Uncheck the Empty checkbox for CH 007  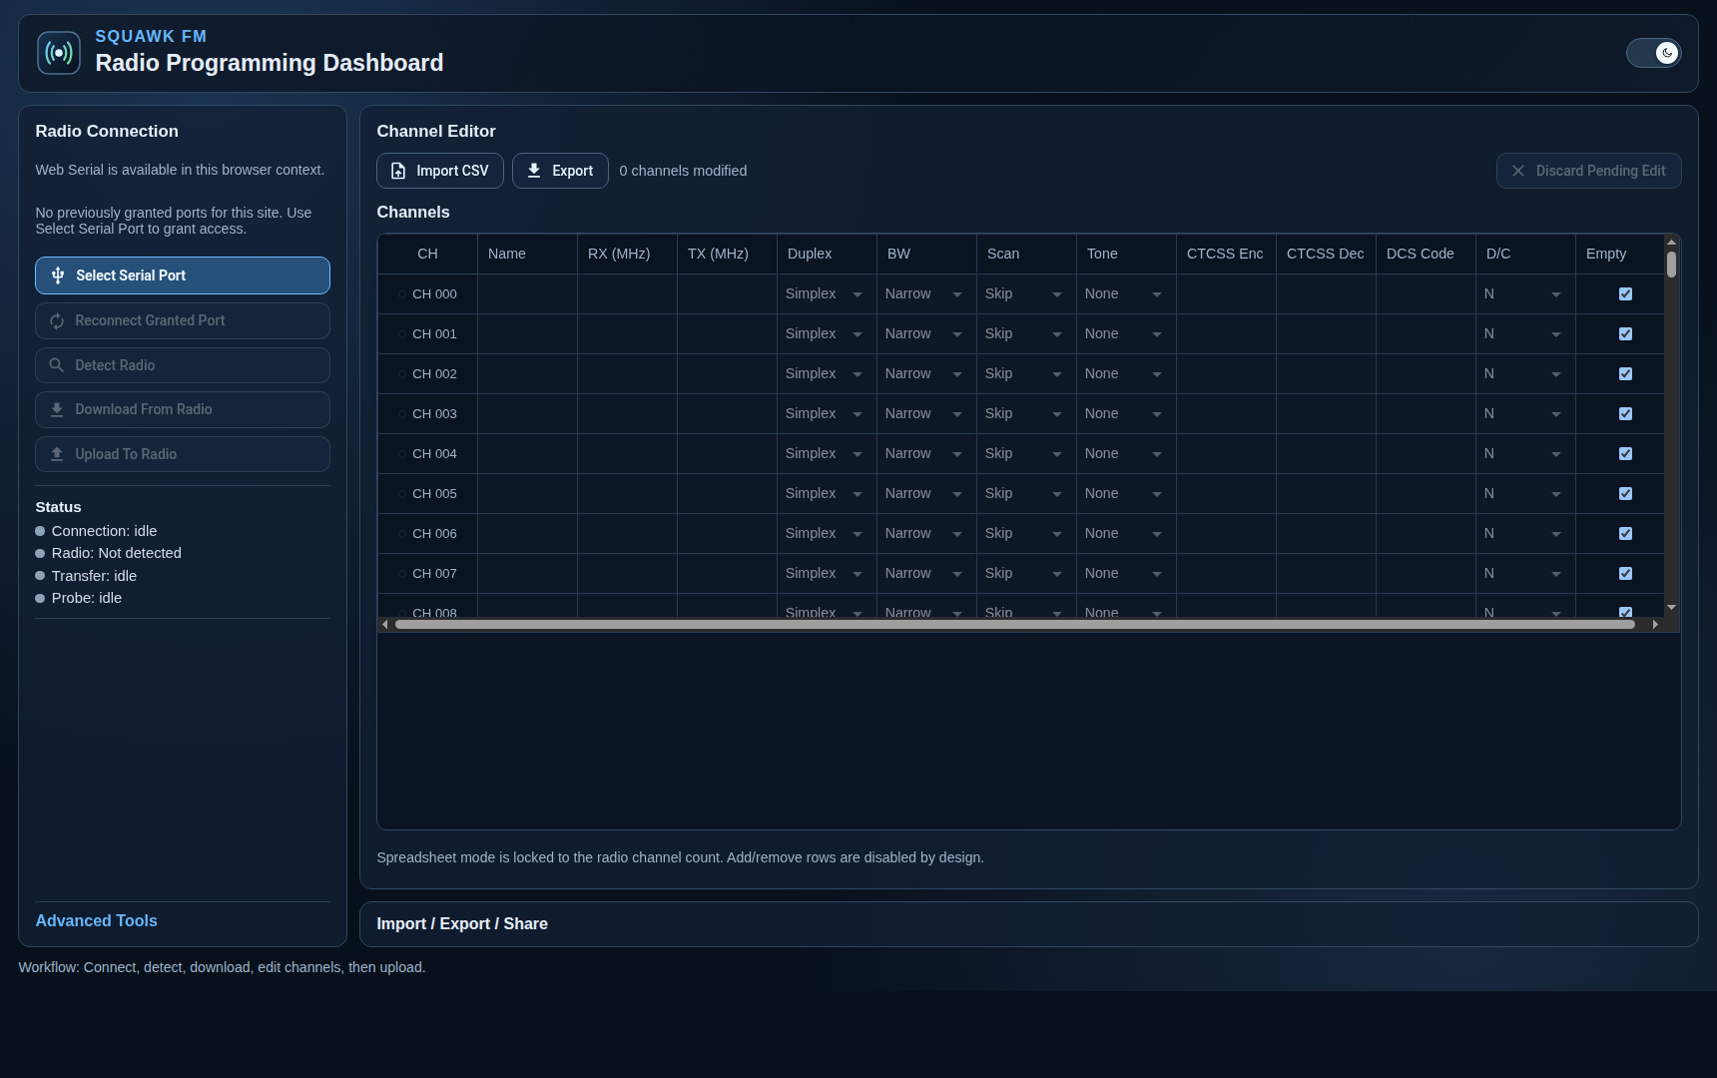point(1625,574)
